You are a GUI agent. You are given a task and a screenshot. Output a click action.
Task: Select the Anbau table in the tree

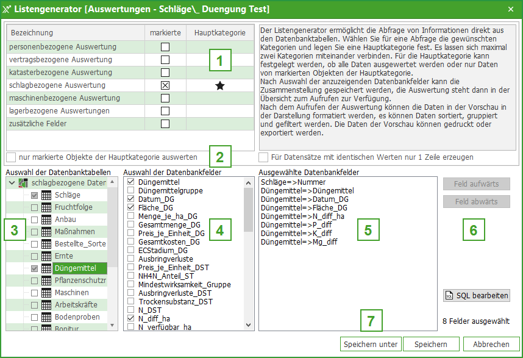pyautogui.click(x=65, y=220)
